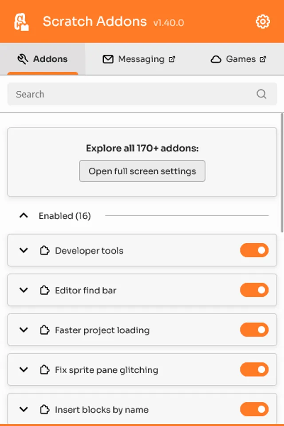Click the Insert blocks by name puzzle icon
Viewport: 284px width, 426px height.
coord(44,410)
